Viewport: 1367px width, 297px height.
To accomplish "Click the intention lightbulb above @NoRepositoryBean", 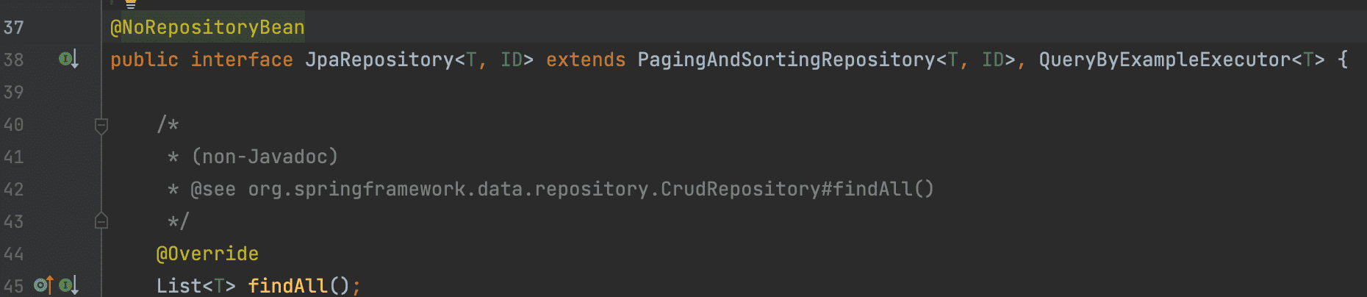I will pos(131,3).
